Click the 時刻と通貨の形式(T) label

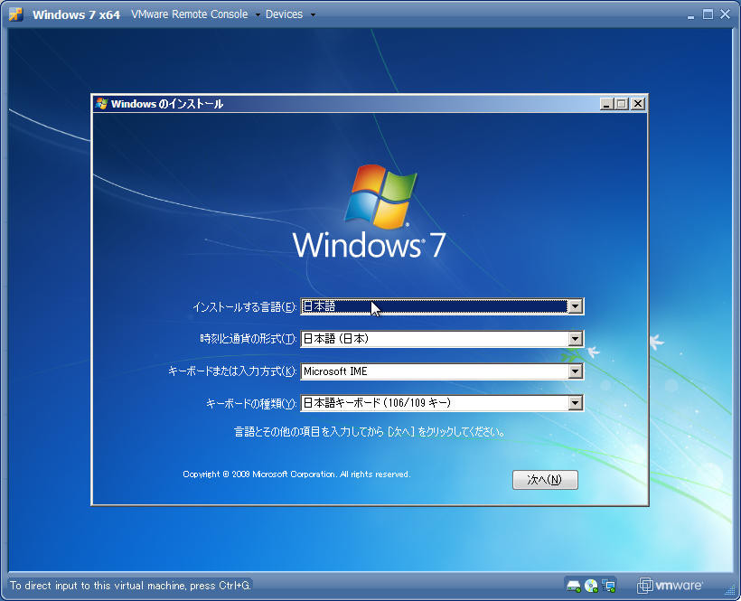pyautogui.click(x=249, y=339)
